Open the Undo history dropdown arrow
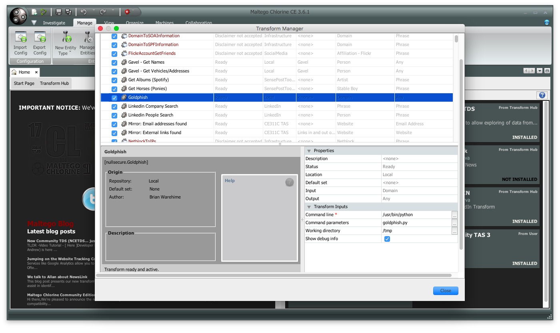This screenshot has width=560, height=333. [94, 10]
